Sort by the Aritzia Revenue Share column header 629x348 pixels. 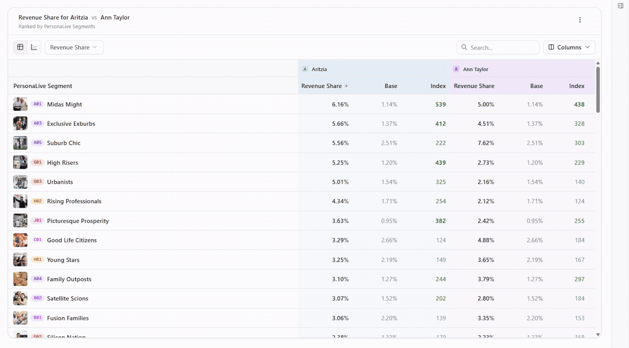pyautogui.click(x=322, y=86)
